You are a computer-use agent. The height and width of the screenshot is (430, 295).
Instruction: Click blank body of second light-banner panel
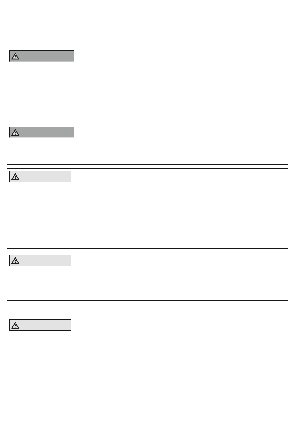(147, 283)
